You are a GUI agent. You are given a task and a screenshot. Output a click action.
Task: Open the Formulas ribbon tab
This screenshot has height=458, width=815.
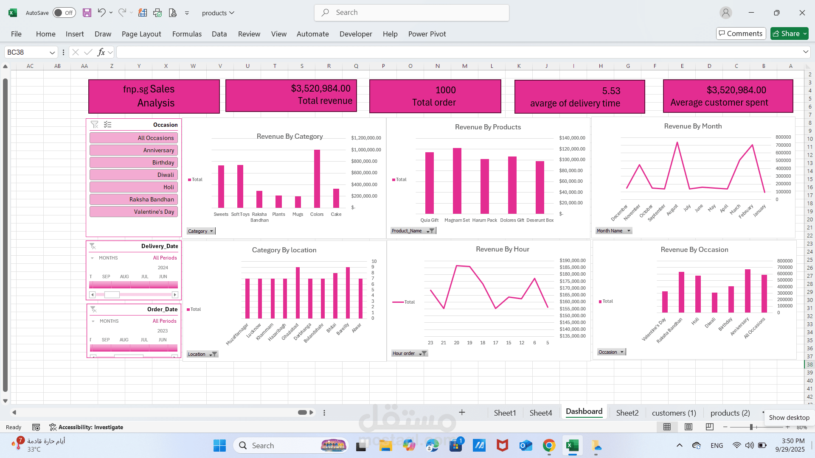pos(187,34)
